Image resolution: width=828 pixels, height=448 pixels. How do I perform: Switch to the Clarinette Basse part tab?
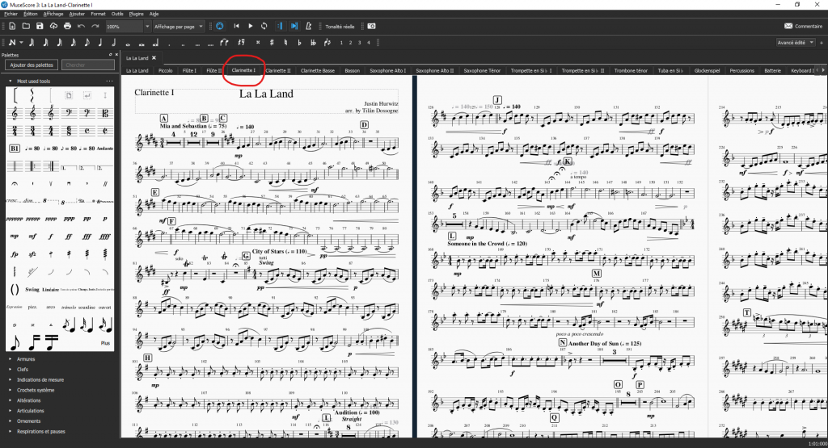[x=317, y=70]
